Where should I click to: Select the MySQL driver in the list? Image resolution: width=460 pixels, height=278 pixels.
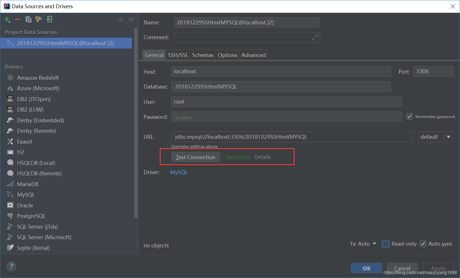point(26,195)
